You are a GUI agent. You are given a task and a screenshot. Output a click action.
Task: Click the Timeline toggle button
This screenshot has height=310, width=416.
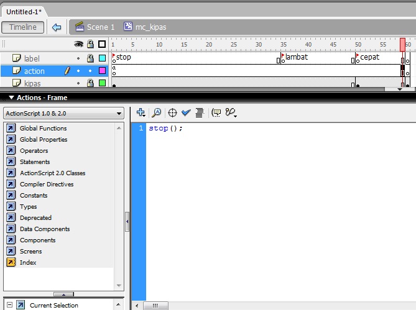tap(23, 27)
